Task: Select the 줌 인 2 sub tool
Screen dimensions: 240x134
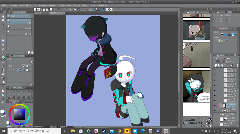Action: coord(19,33)
